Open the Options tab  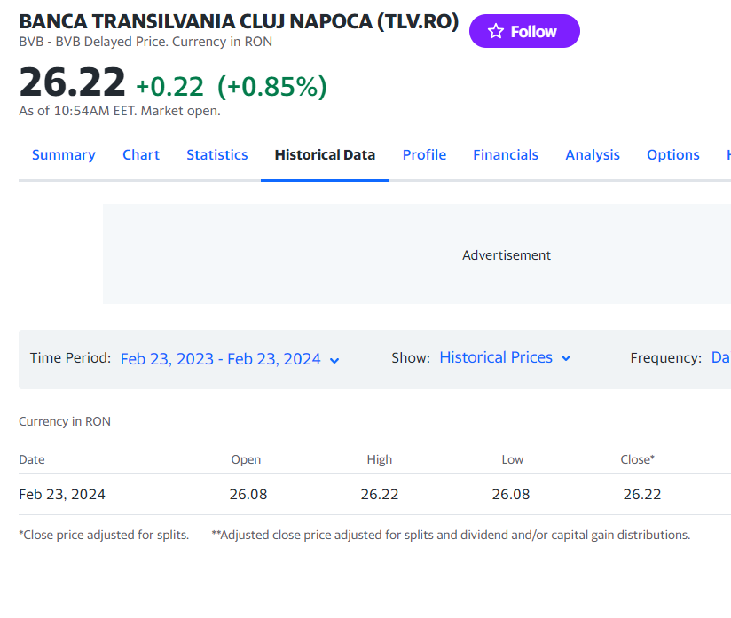[672, 154]
